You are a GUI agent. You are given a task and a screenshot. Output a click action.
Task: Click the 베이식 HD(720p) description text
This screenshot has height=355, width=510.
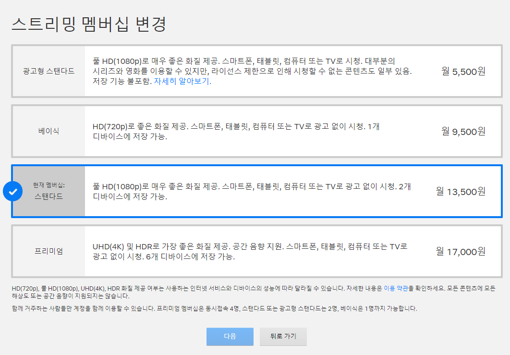point(236,131)
